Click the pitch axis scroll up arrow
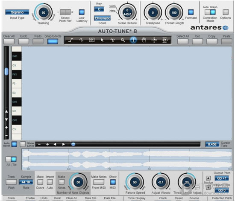 click(x=6, y=111)
